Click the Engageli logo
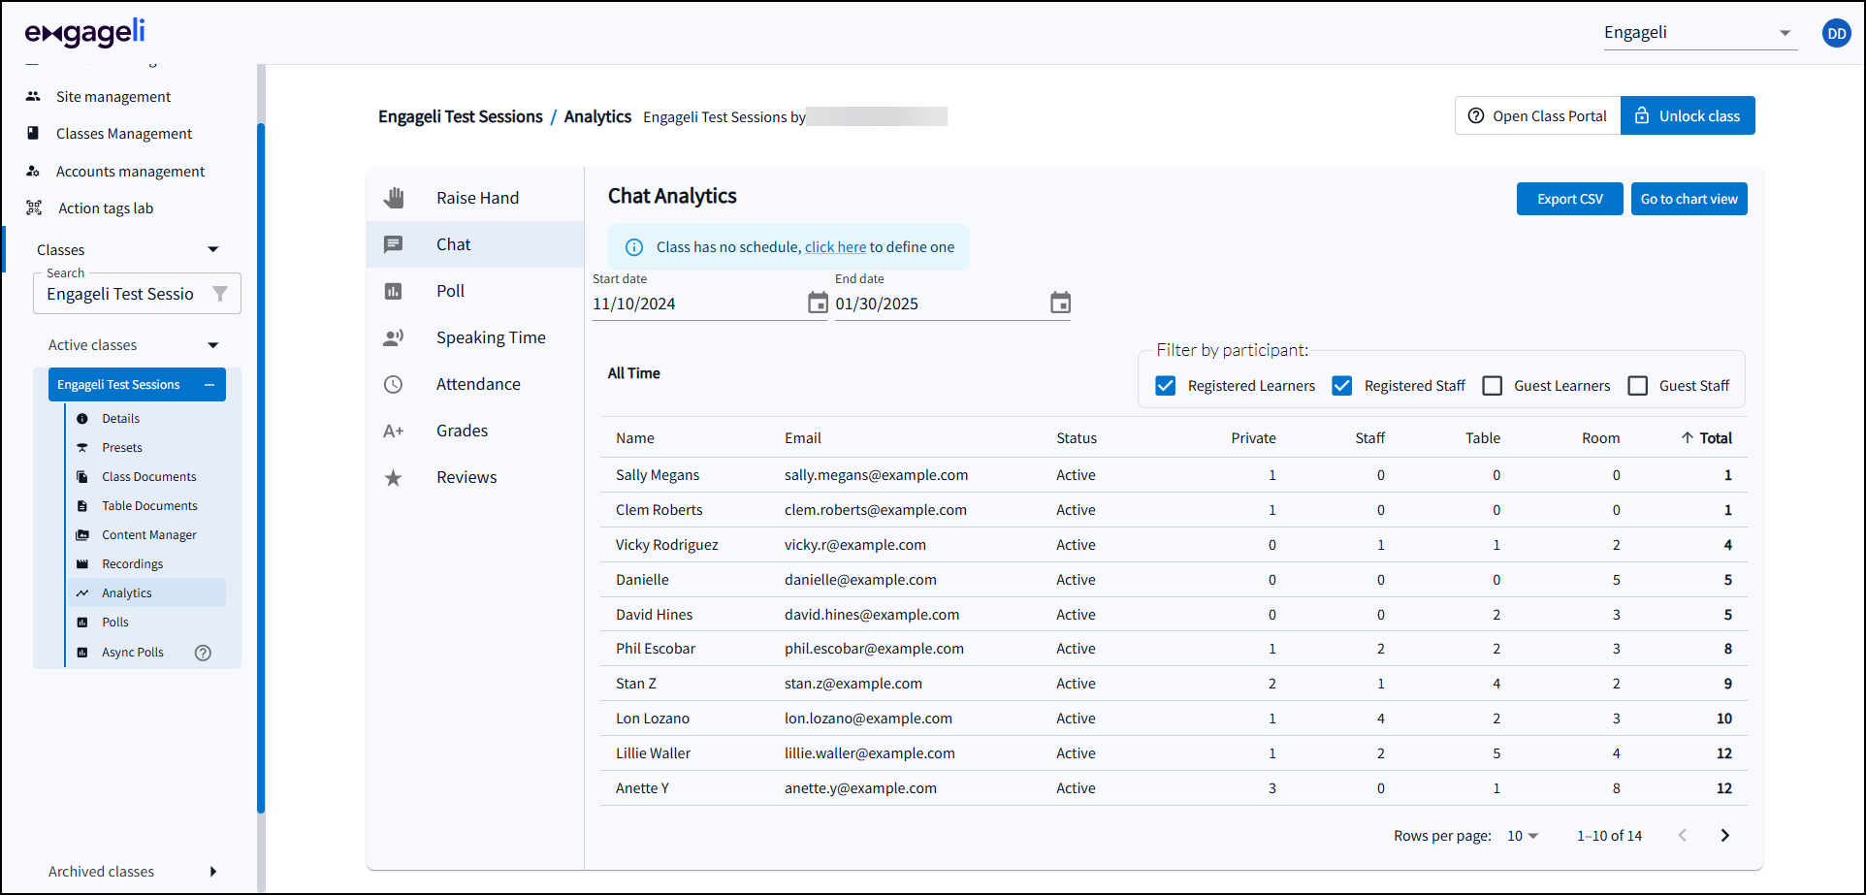Screen dimensions: 1866x895 coord(85,33)
